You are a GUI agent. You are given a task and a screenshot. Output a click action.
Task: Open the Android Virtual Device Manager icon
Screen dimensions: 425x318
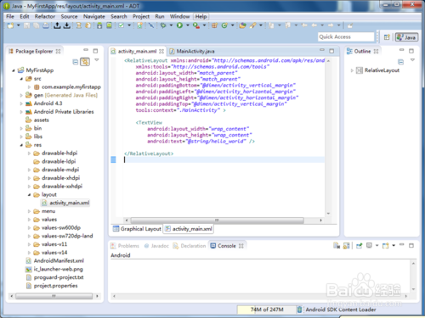(109, 25)
